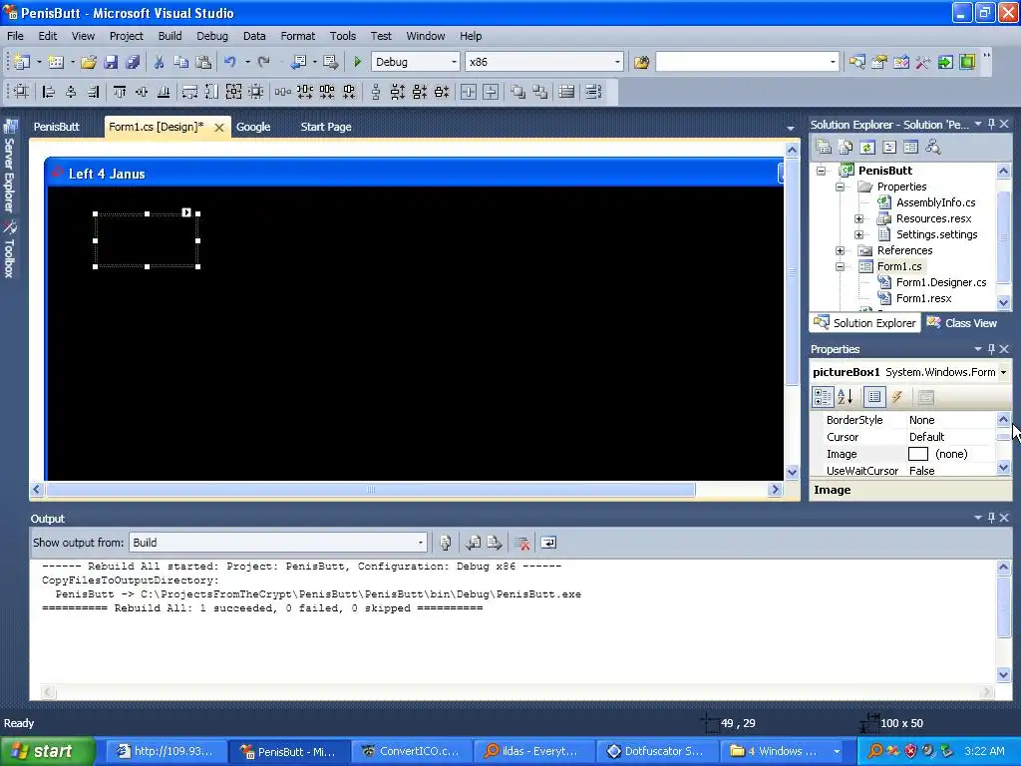Open the x86 platform dropdown

coord(616,62)
